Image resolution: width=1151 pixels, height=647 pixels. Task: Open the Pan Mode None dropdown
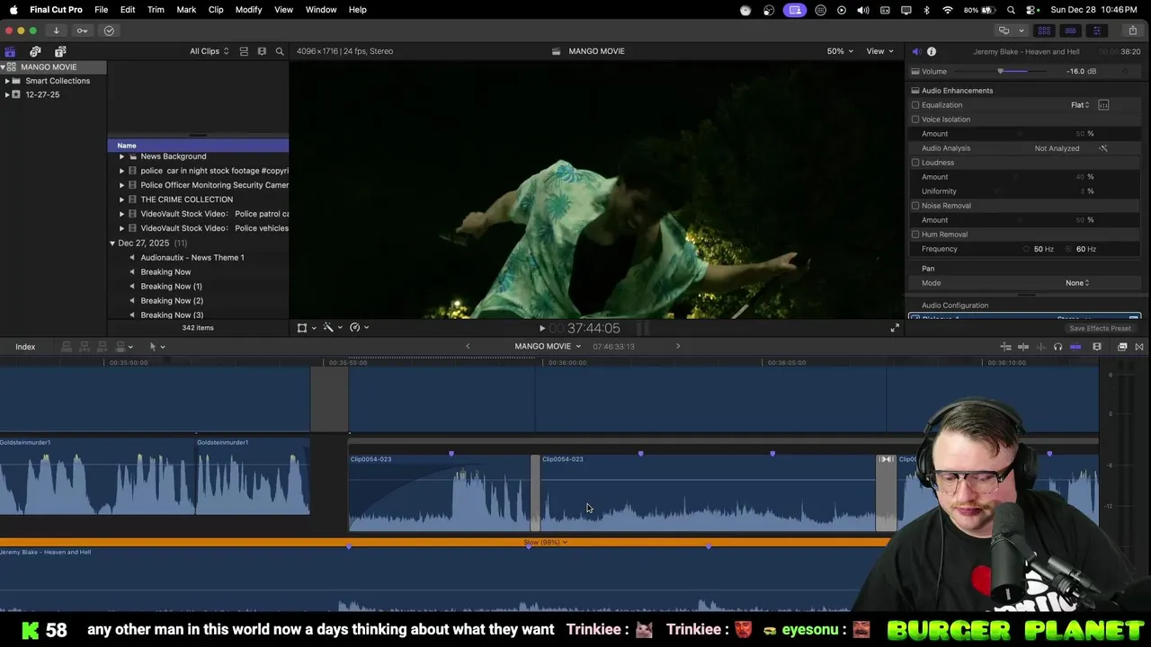click(x=1077, y=283)
